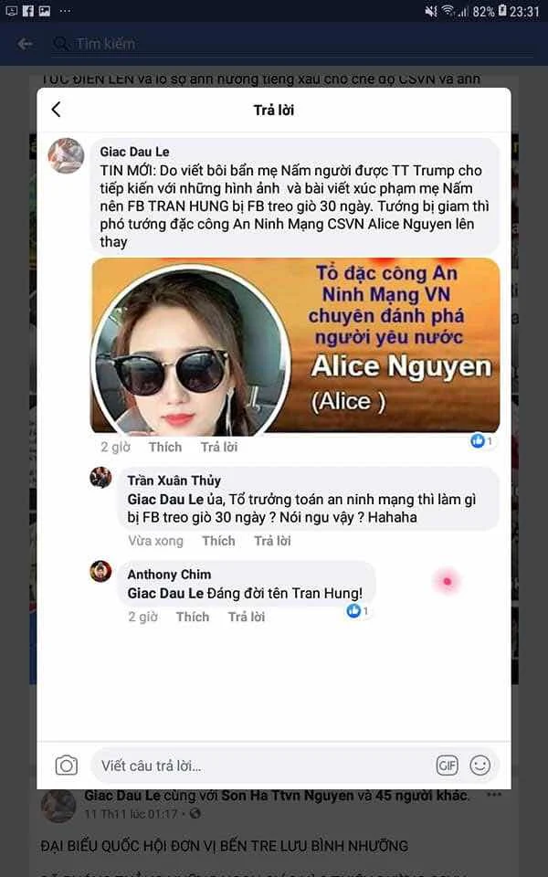
Task: Reply to Anthony Chim via Trả lời
Action: click(x=247, y=617)
